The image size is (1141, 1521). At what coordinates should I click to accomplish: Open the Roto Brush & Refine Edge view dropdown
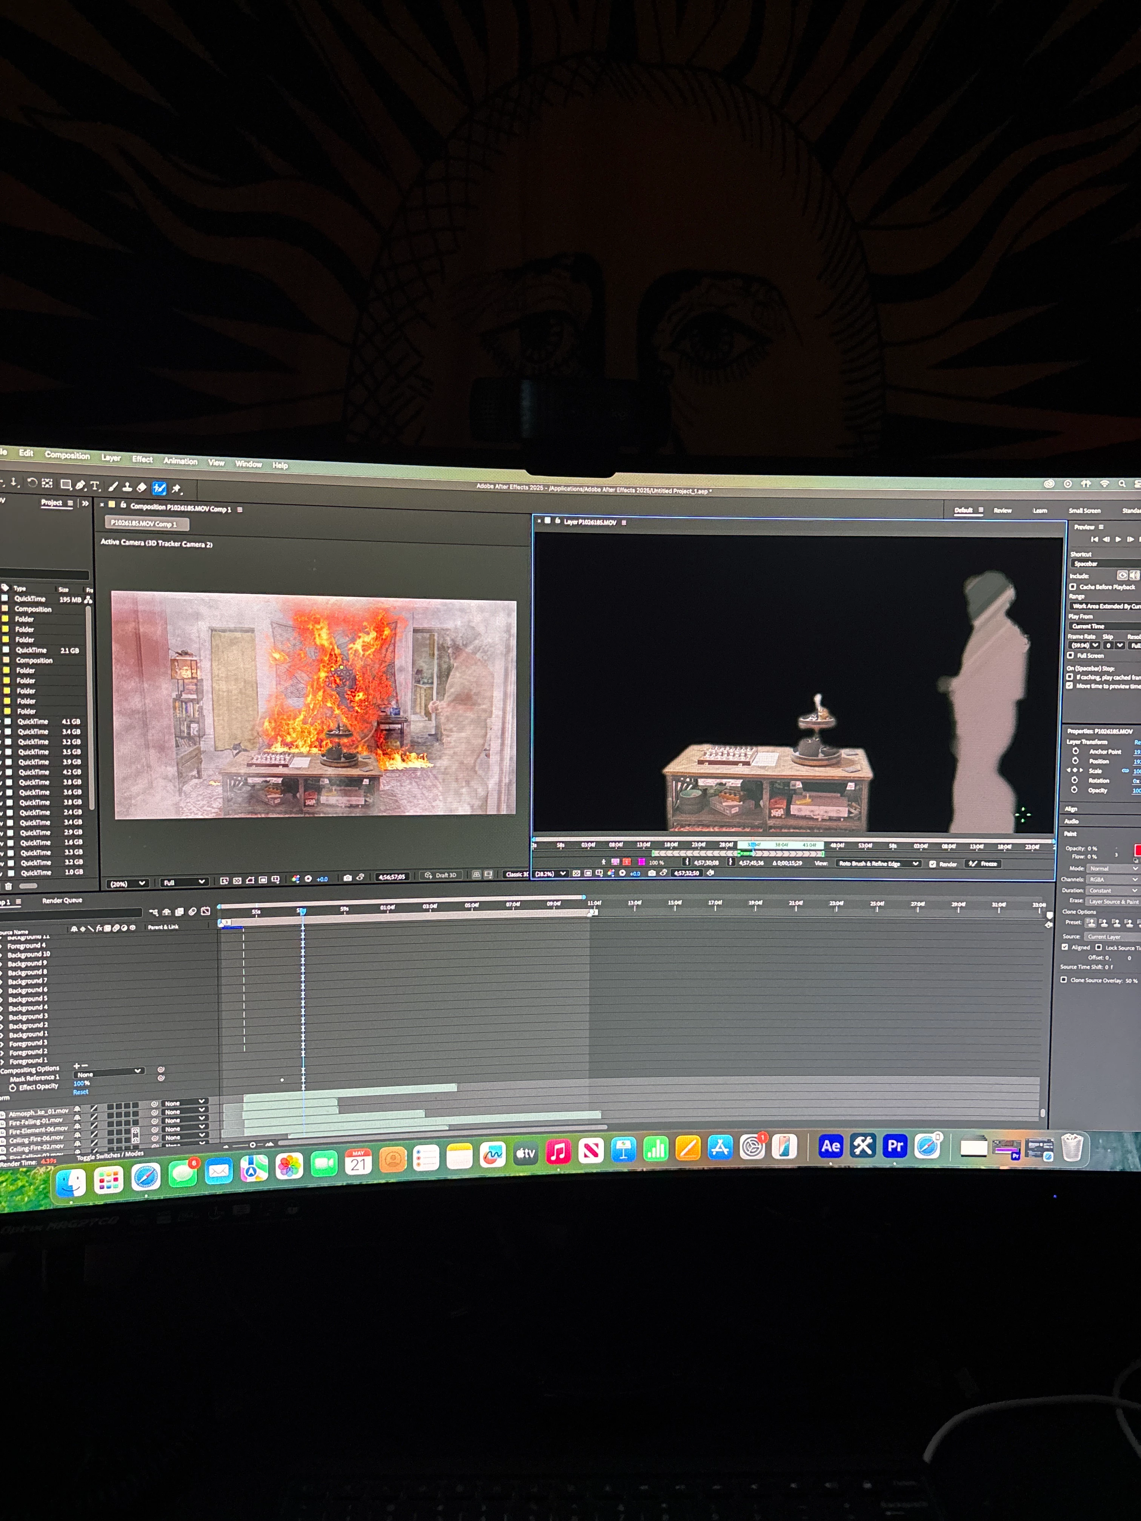click(x=878, y=863)
